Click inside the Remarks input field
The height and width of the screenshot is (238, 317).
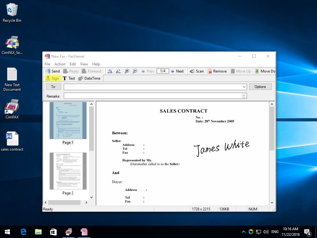153,96
